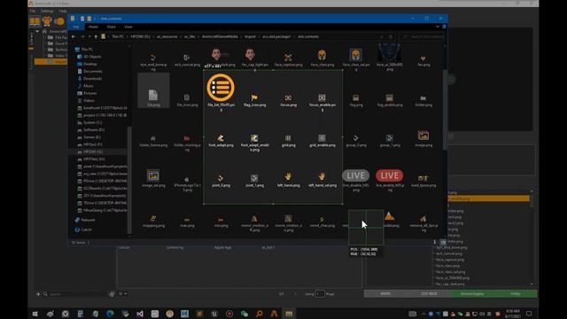Select folder.png file
Image resolution: width=567 pixels, height=319 pixels.
(x=423, y=100)
